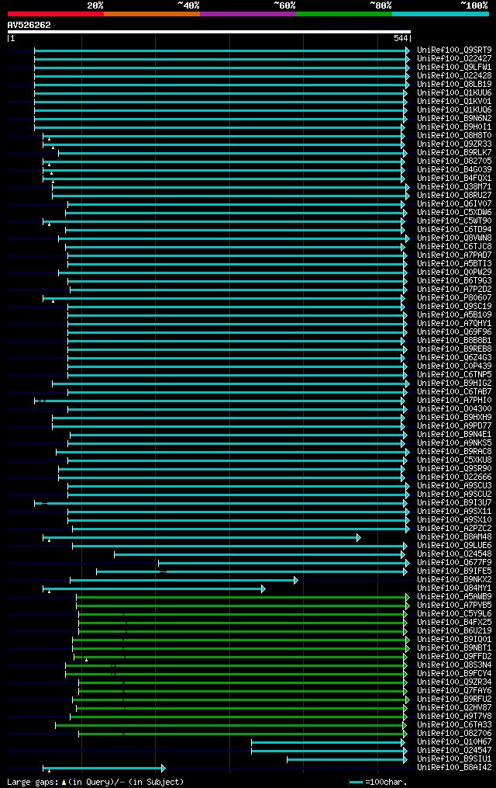The height and width of the screenshot is (788, 496).
Task: Select the UniRef100_Q8H8T0 label
Action: [454, 136]
